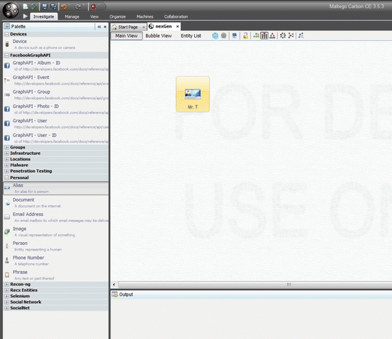Switch to the Entity List view
The image size is (392, 339).
tap(191, 35)
